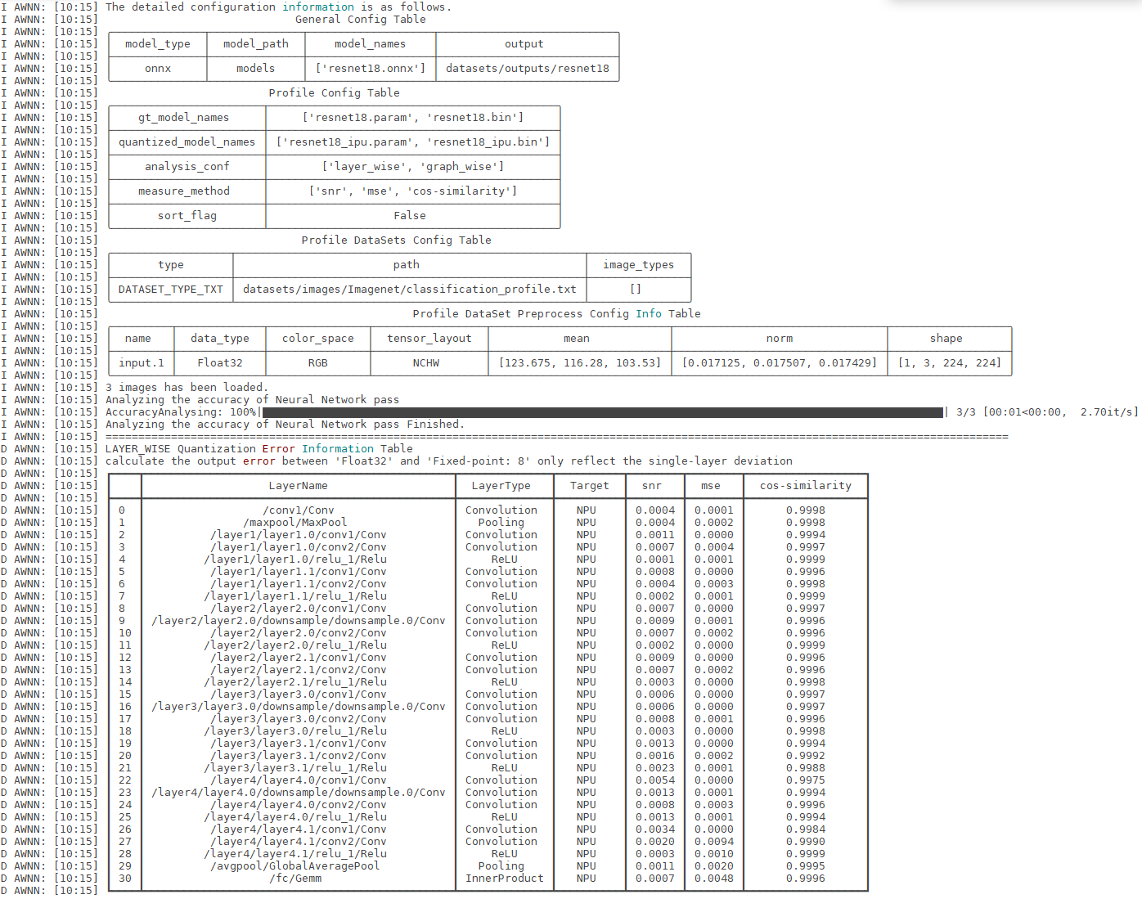The height and width of the screenshot is (899, 1142).
Task: Click the 'NCHW' tensor_layout value
Action: [426, 363]
